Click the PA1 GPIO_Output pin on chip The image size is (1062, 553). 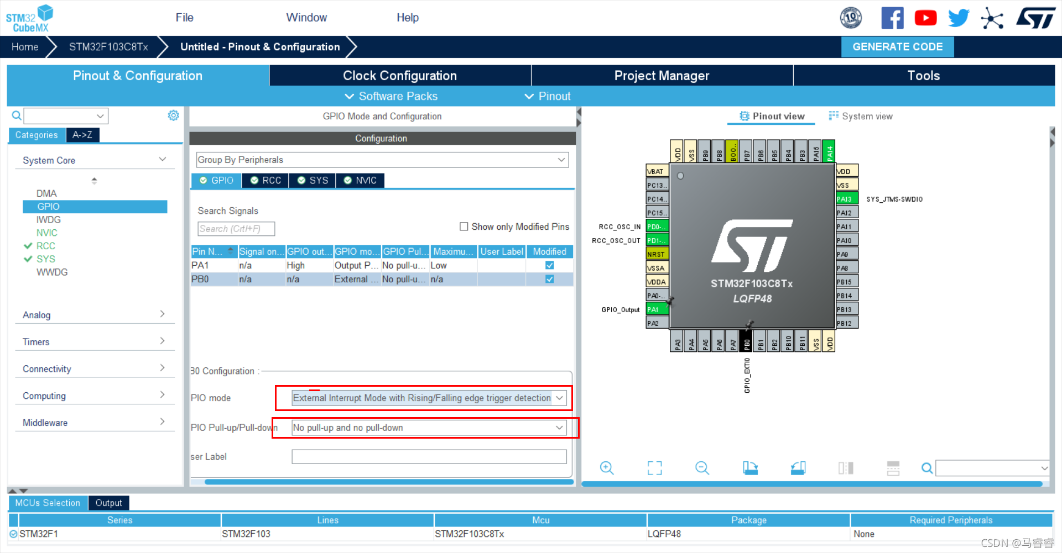pyautogui.click(x=657, y=309)
